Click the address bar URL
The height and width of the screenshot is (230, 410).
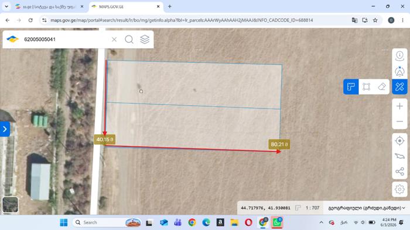tap(182, 20)
